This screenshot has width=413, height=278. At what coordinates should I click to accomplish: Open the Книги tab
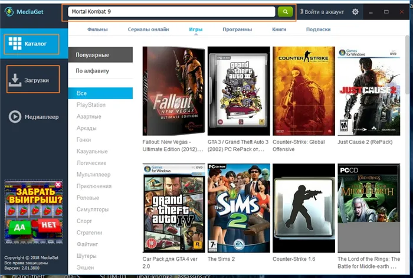click(279, 30)
